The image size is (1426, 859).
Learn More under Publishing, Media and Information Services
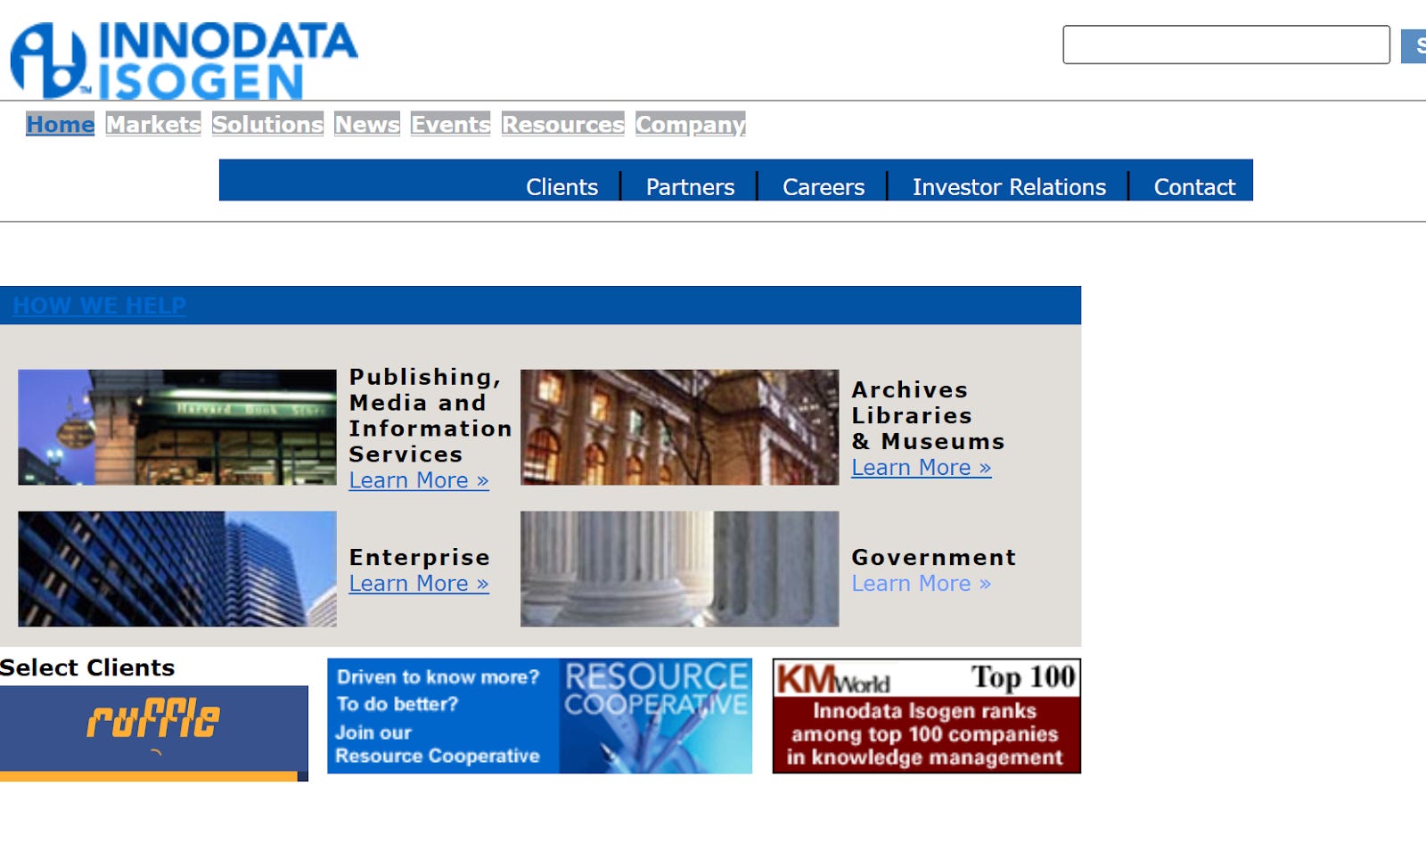[x=419, y=480]
